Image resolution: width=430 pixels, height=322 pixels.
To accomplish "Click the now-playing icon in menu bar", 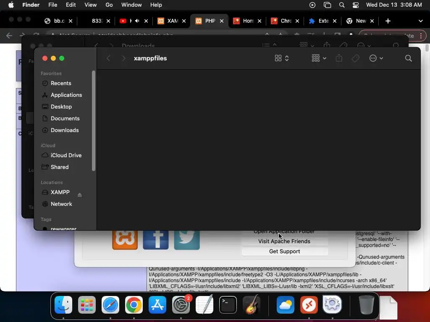I will click(x=312, y=5).
